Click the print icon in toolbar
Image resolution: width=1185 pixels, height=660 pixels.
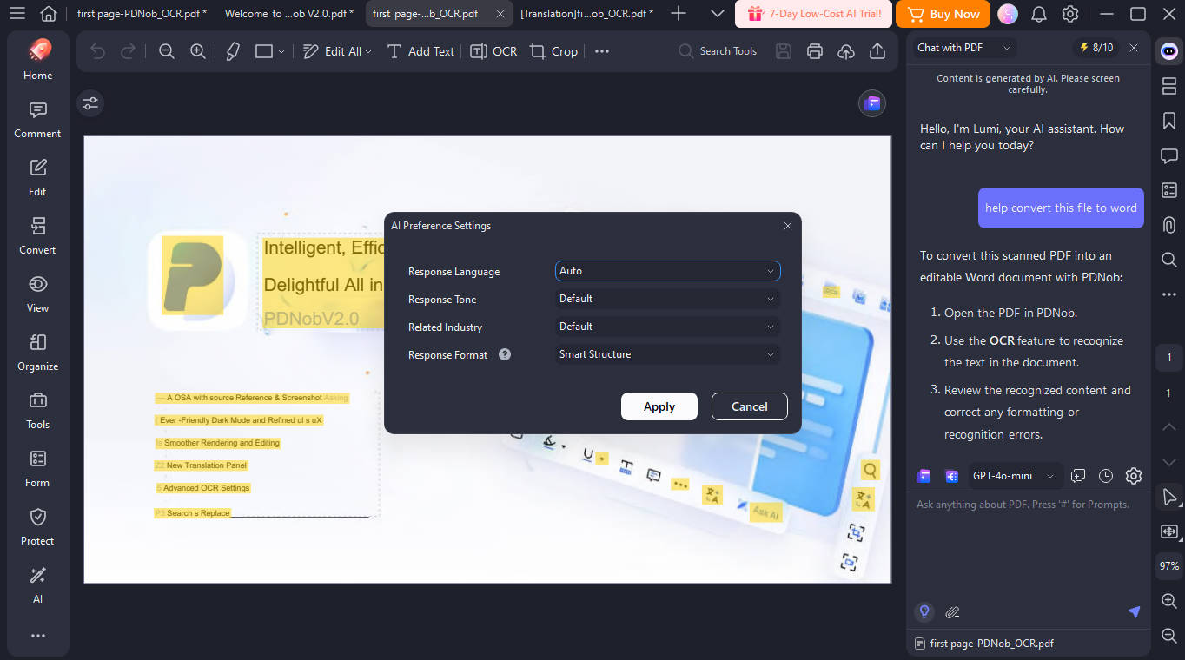(815, 51)
